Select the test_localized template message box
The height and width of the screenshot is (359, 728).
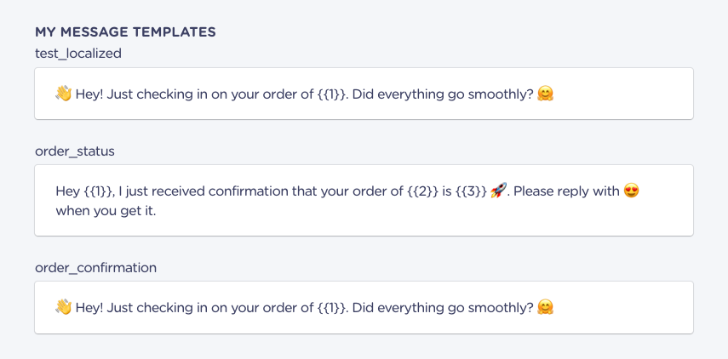[364, 94]
